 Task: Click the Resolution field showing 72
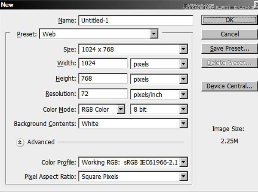103,94
